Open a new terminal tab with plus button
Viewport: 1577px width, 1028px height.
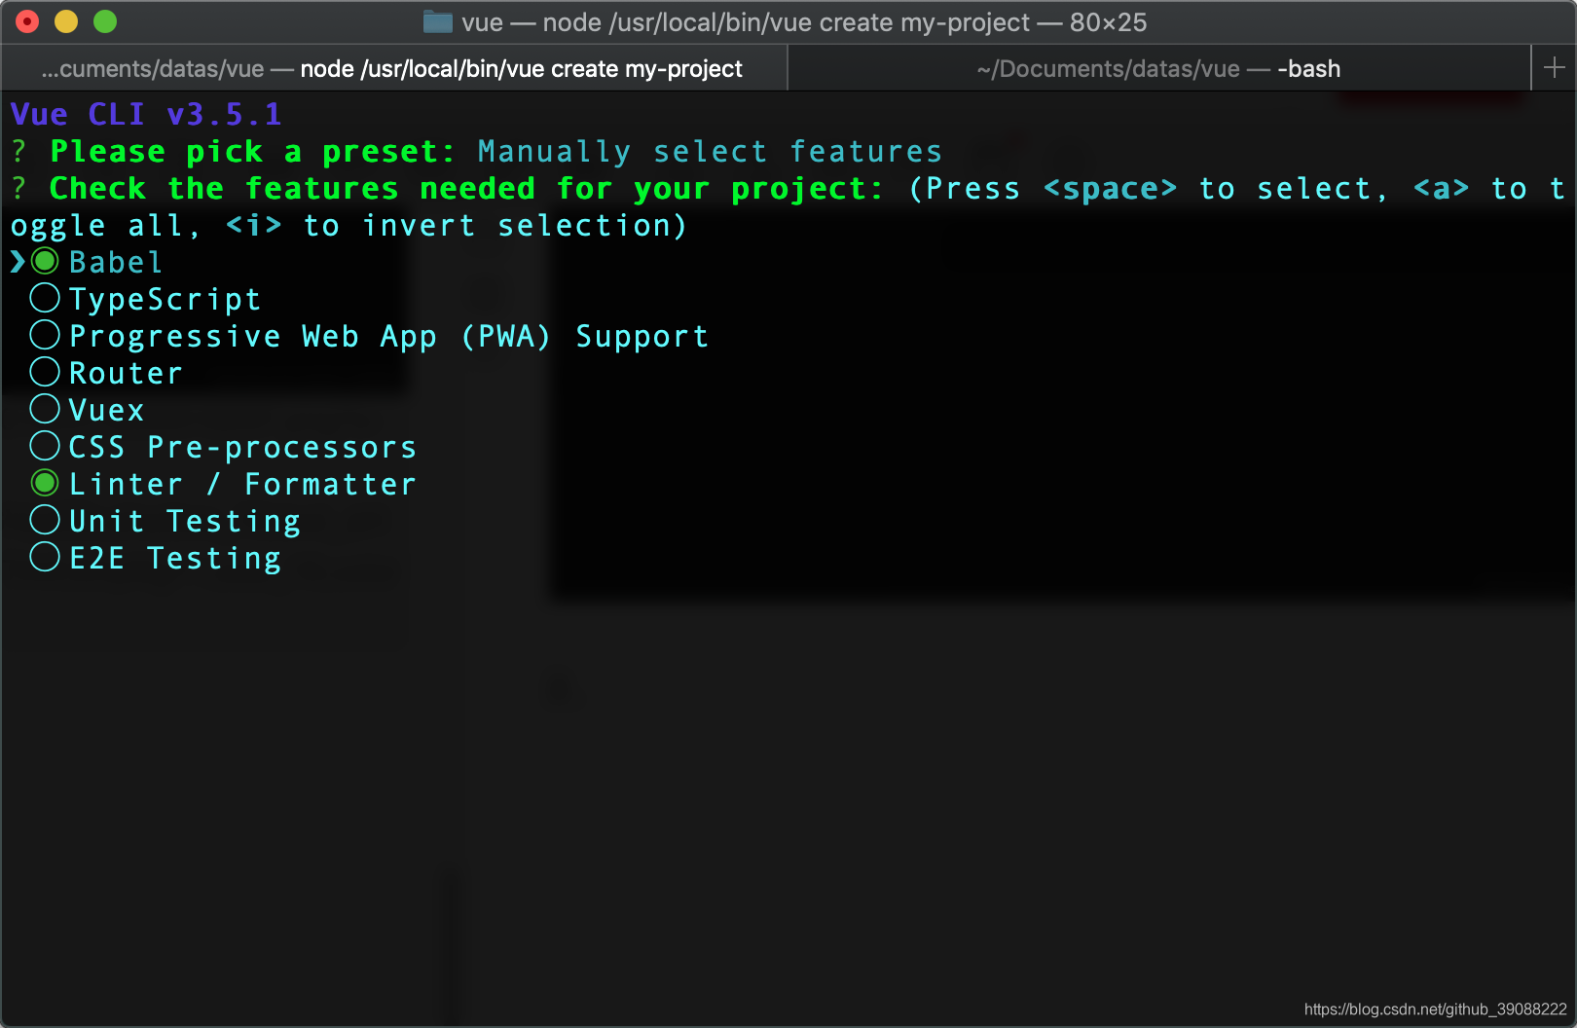coord(1554,68)
